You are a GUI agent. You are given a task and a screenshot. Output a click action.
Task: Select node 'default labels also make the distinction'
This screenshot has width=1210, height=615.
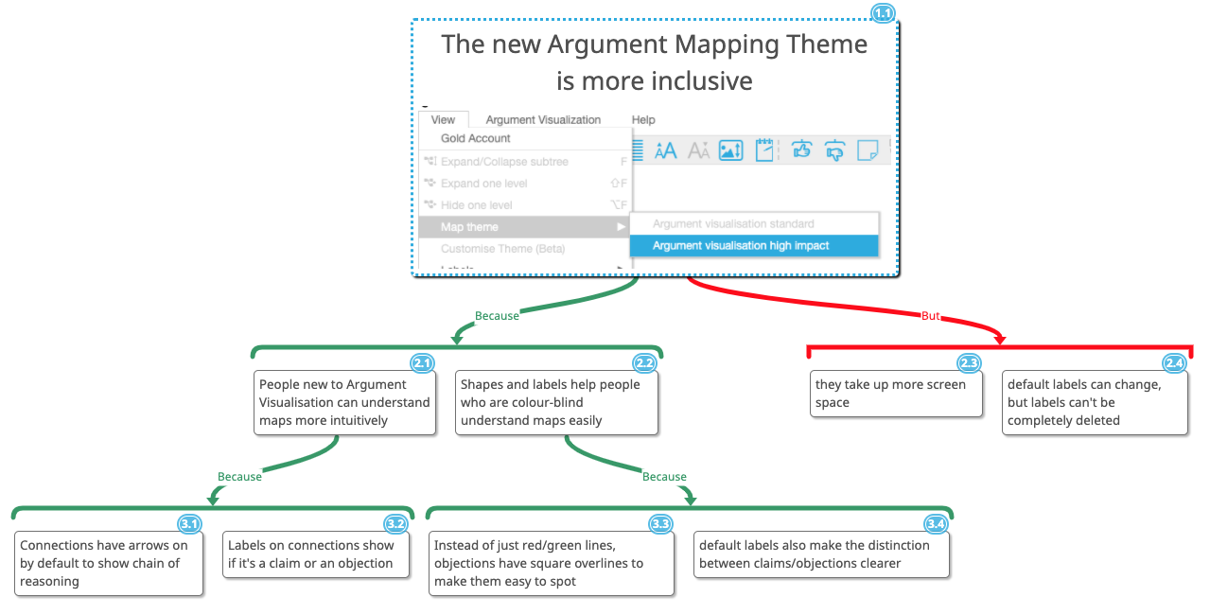pyautogui.click(x=821, y=554)
